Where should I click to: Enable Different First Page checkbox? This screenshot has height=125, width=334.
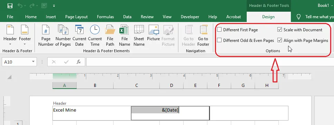[219, 30]
